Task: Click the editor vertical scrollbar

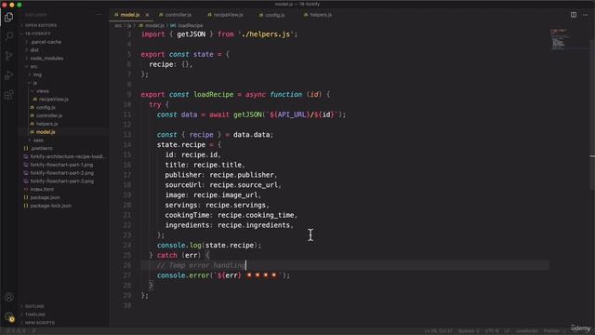Action: pos(592,114)
